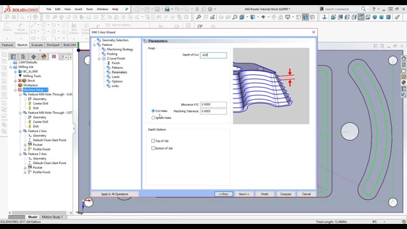407x229 pixels.
Task: Click the Compute button
Action: coord(286,194)
